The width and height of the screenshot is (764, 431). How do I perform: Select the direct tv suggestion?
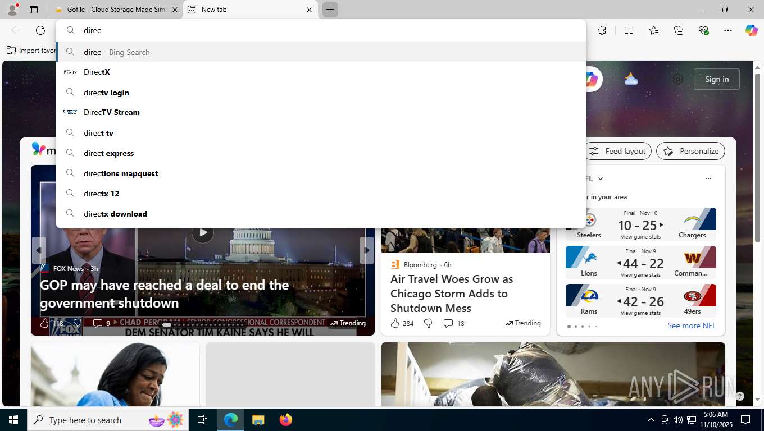coord(321,133)
